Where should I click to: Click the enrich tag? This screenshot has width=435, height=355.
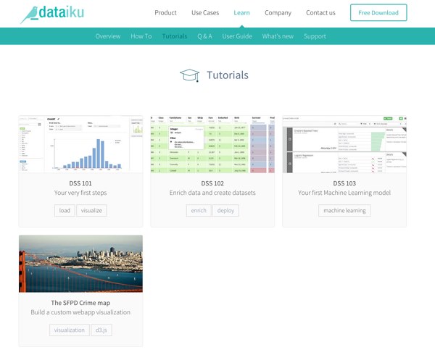[199, 210]
